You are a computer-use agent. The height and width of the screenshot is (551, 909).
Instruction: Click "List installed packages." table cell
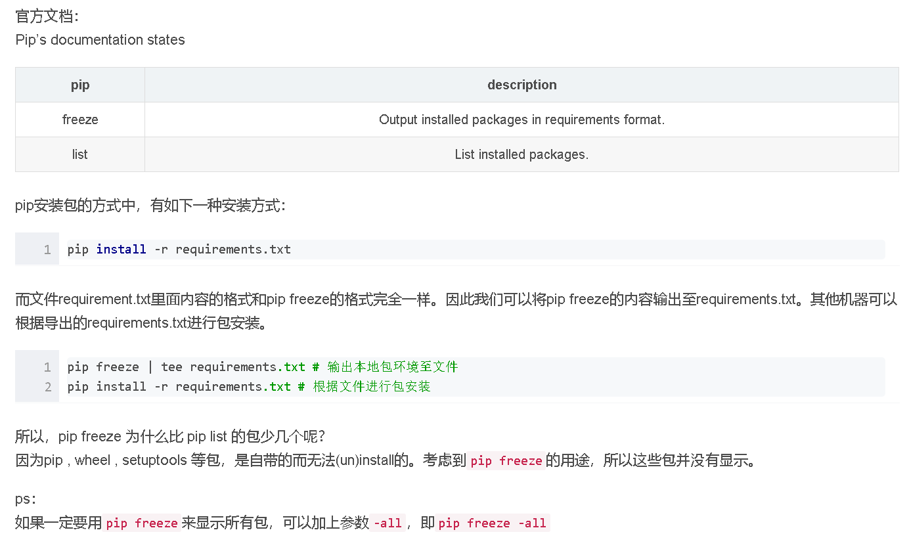pos(521,154)
